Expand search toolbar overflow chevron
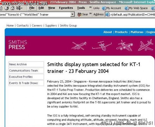 (x=91, y=13)
